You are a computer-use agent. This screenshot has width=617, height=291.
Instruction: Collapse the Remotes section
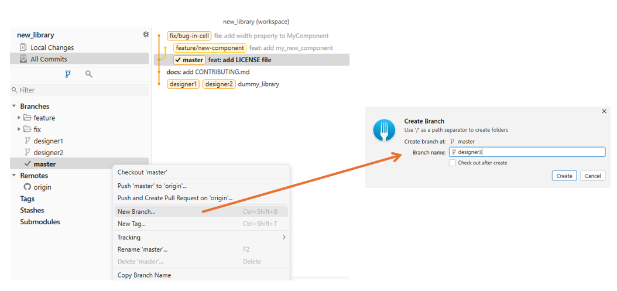tap(14, 175)
